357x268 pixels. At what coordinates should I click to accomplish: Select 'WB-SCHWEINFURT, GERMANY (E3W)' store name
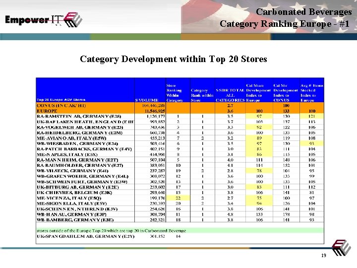82,182
